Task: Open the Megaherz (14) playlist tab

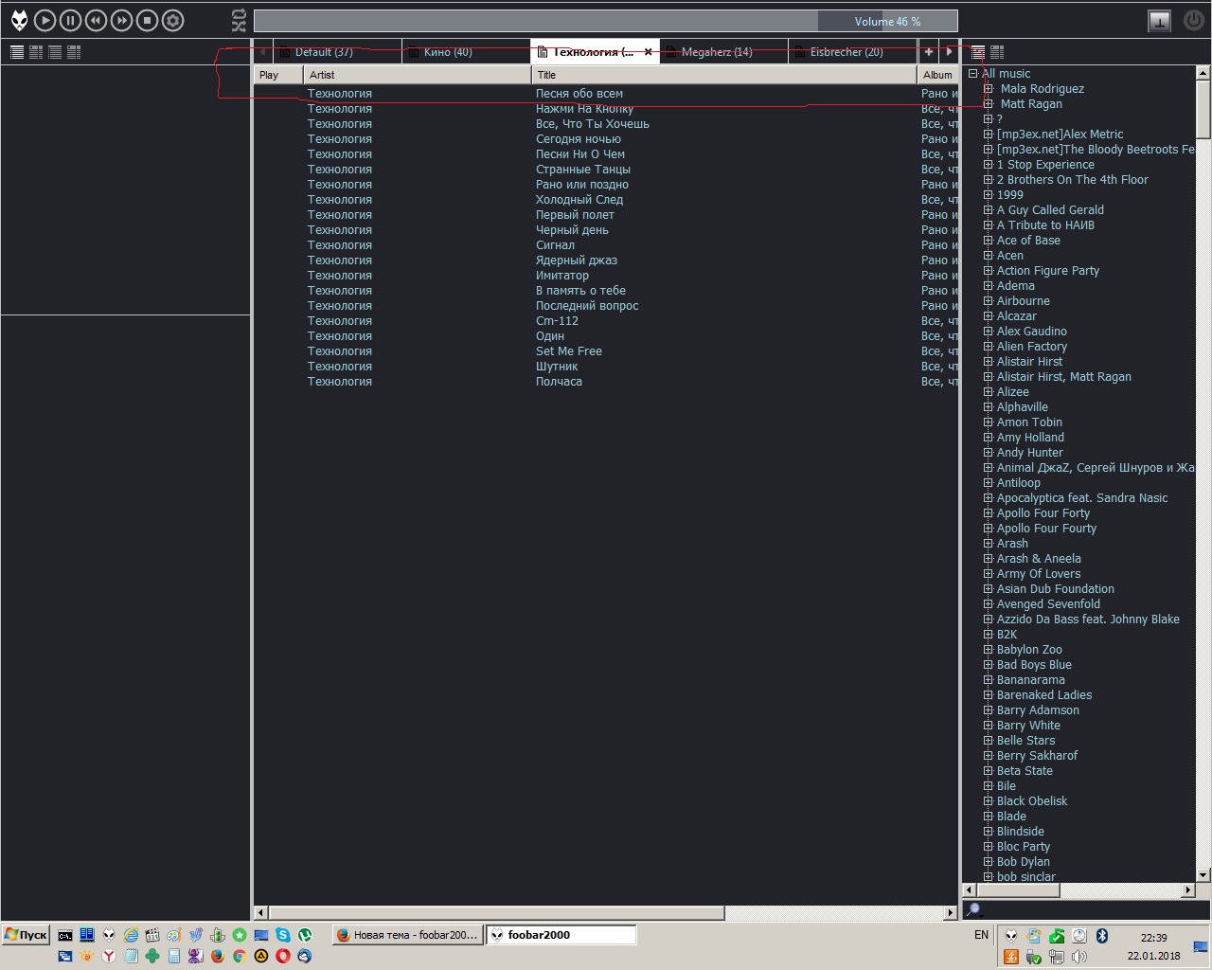Action: click(716, 52)
